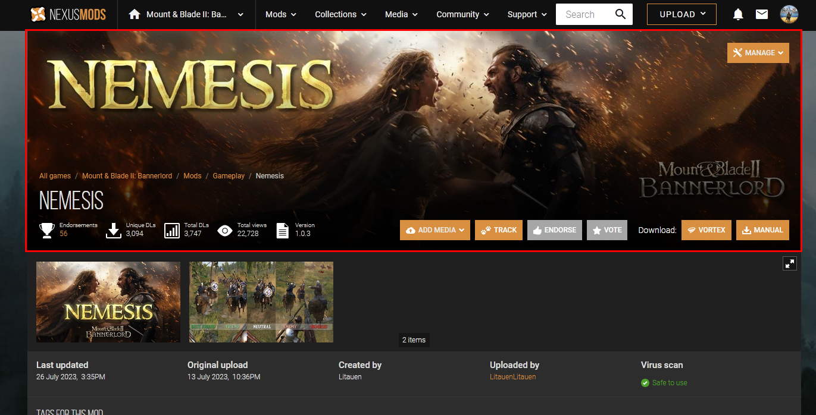Click the green Safe to use checkmark
The image size is (816, 415).
(645, 383)
